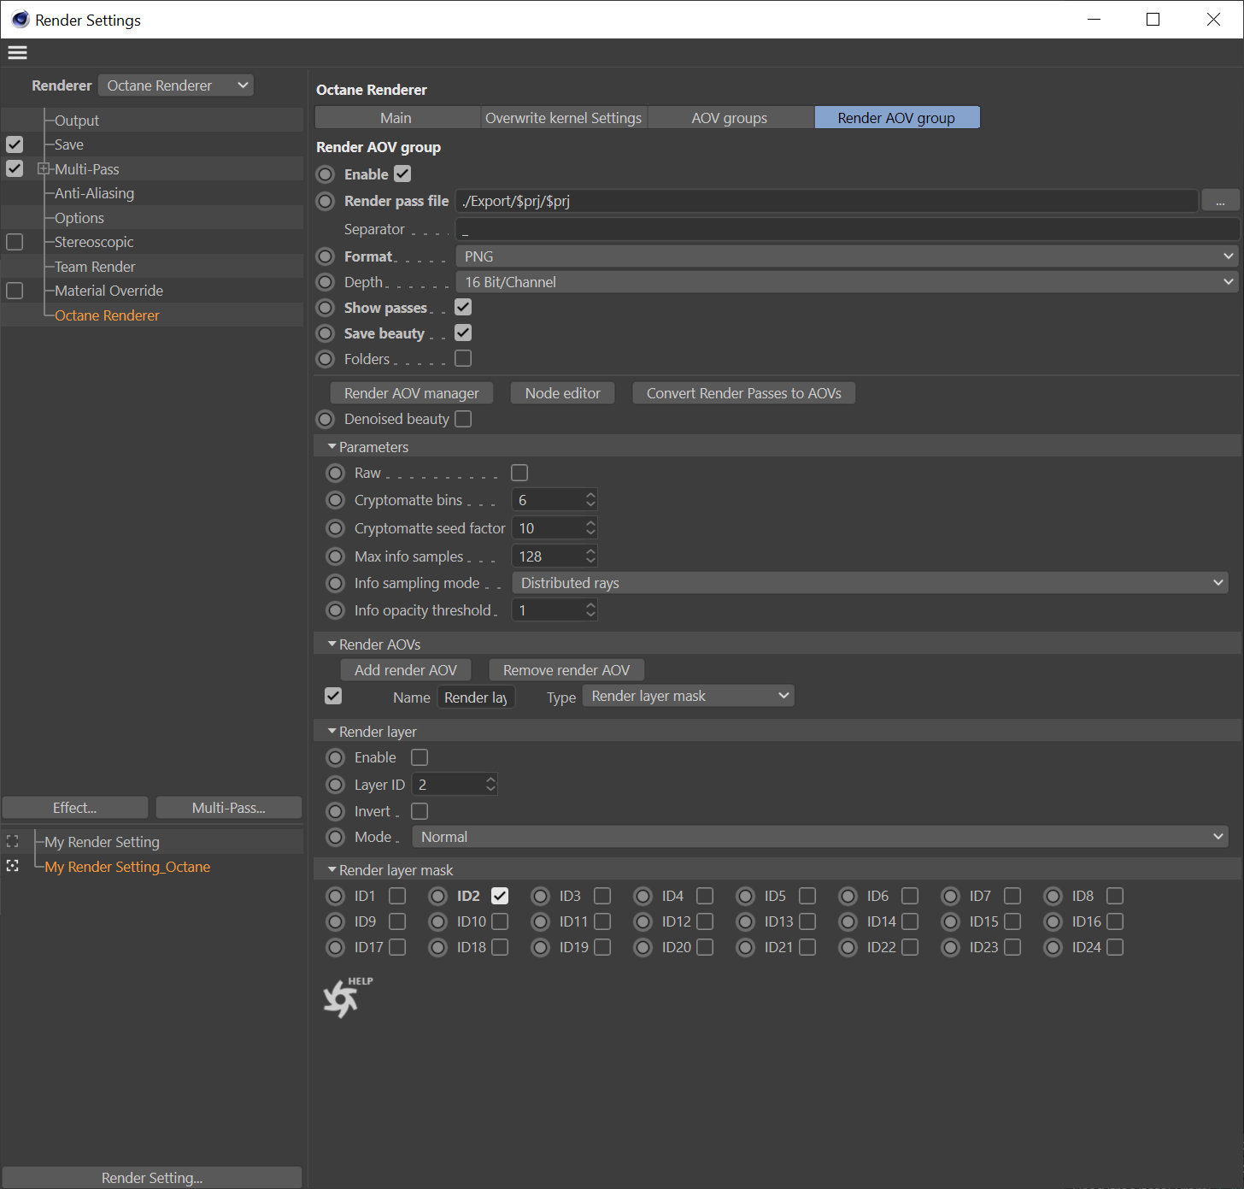Viewport: 1244px width, 1189px height.
Task: Expand the Multi-Pass tree node
Action: click(43, 169)
